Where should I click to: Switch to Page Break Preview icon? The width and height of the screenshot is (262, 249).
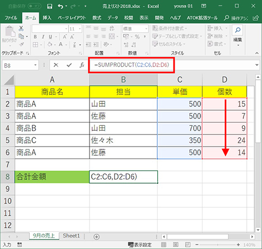click(x=188, y=245)
